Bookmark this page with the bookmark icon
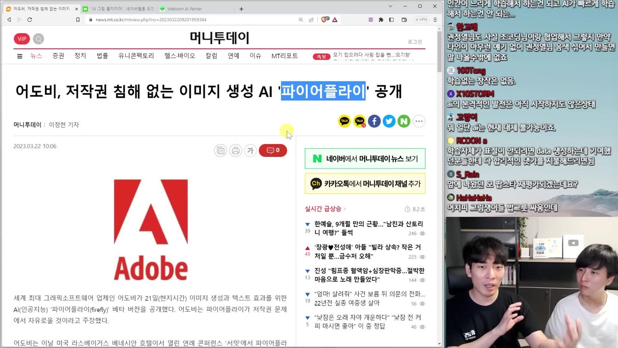Image resolution: width=618 pixels, height=348 pixels. pos(78,20)
